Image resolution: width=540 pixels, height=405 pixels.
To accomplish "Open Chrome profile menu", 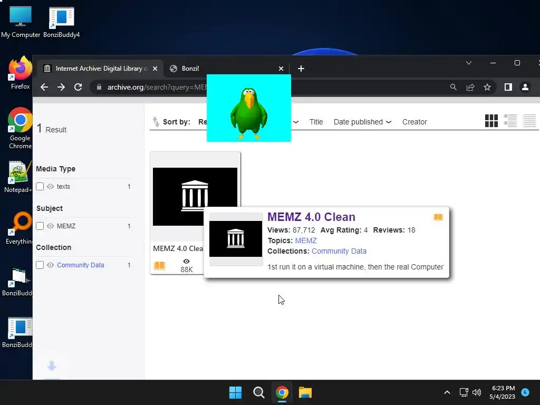I will pyautogui.click(x=525, y=87).
